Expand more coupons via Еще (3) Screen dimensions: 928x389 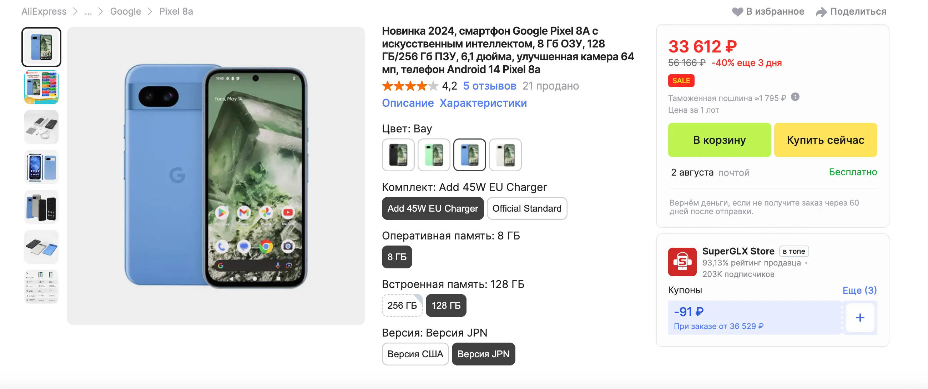859,290
